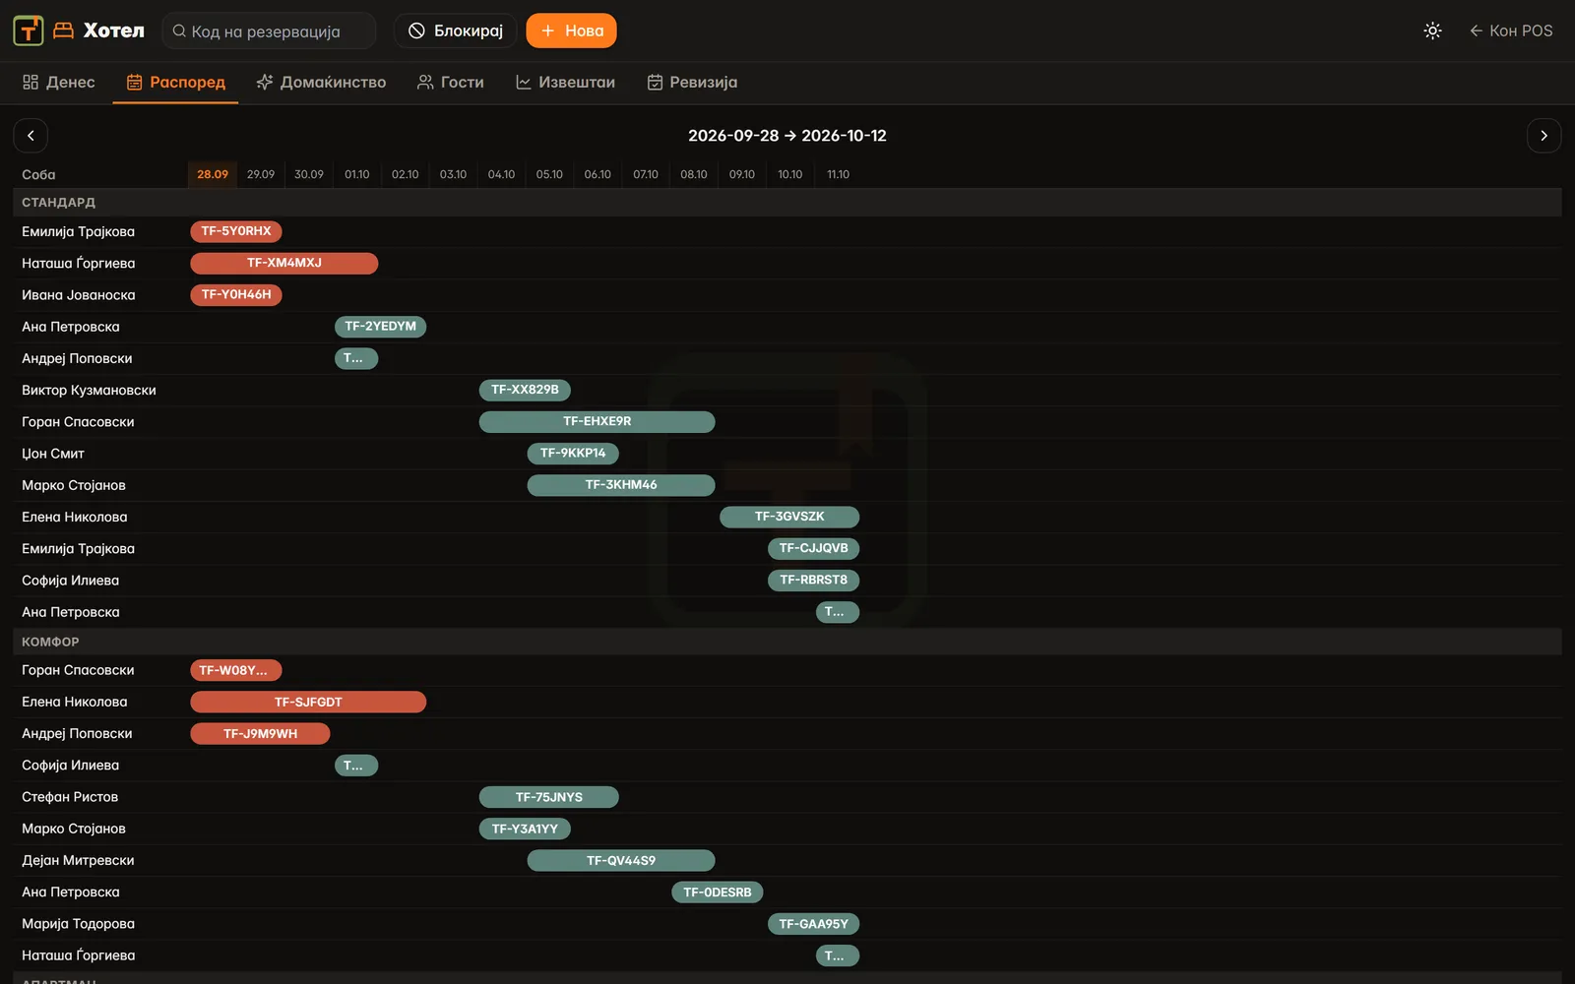The image size is (1575, 984).
Task: Go to next date range chevron
Action: coord(1543,136)
